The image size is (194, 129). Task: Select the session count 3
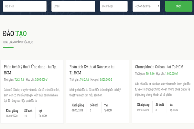click(156, 110)
